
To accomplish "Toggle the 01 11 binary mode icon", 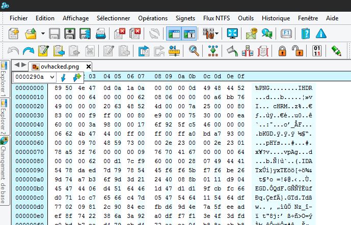I will point(317,51).
